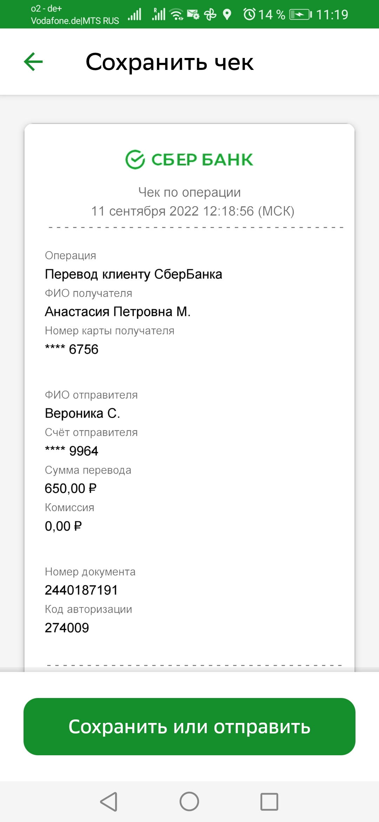Tap the operation type Перевод клиенту СберБанка
Screen dimensions: 379x822
[x=133, y=274]
